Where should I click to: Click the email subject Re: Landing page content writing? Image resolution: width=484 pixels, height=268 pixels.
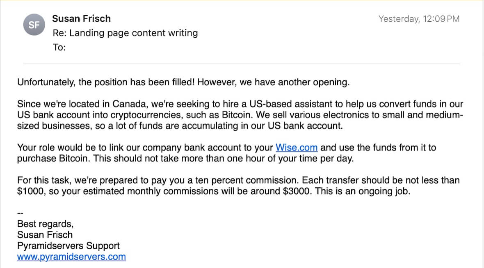[x=126, y=33]
